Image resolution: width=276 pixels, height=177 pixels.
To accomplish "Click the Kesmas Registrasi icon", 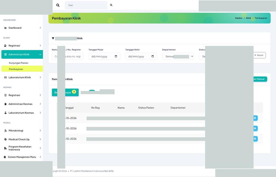I will [6, 95].
